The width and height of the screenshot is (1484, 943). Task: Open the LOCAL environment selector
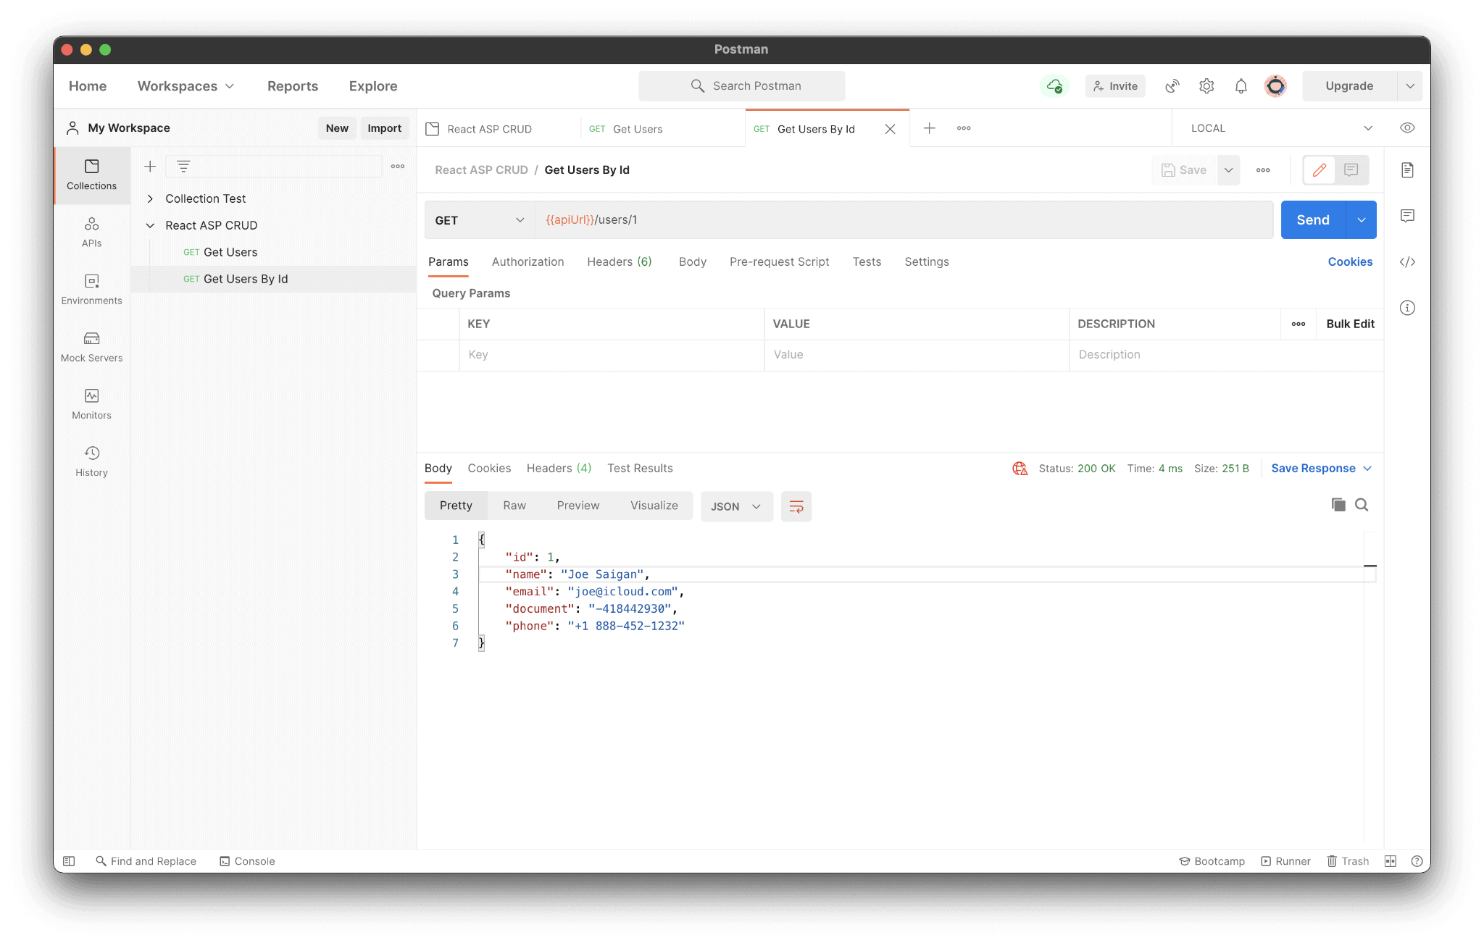click(x=1281, y=128)
